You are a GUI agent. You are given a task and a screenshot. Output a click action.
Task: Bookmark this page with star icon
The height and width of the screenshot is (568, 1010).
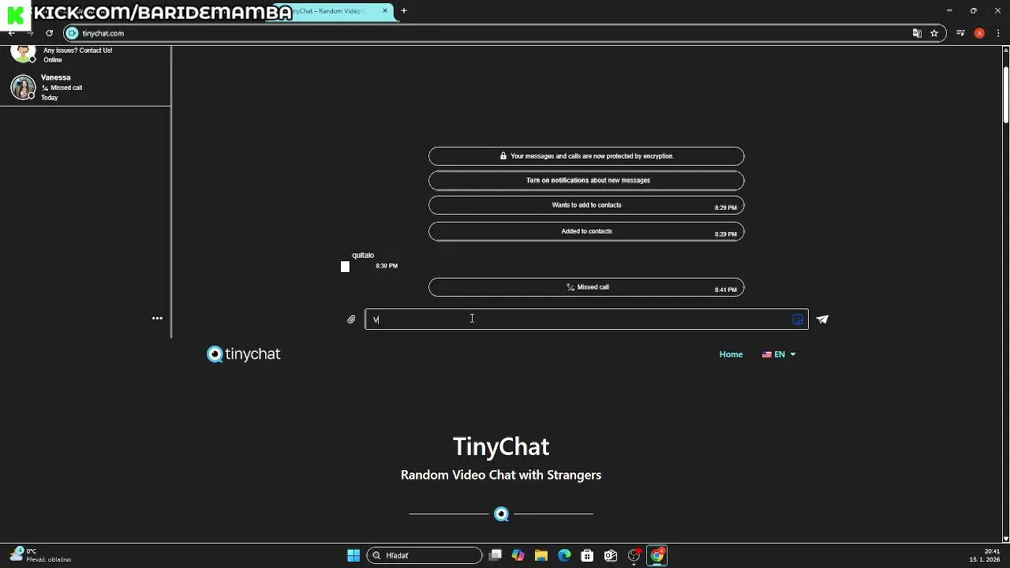(934, 33)
